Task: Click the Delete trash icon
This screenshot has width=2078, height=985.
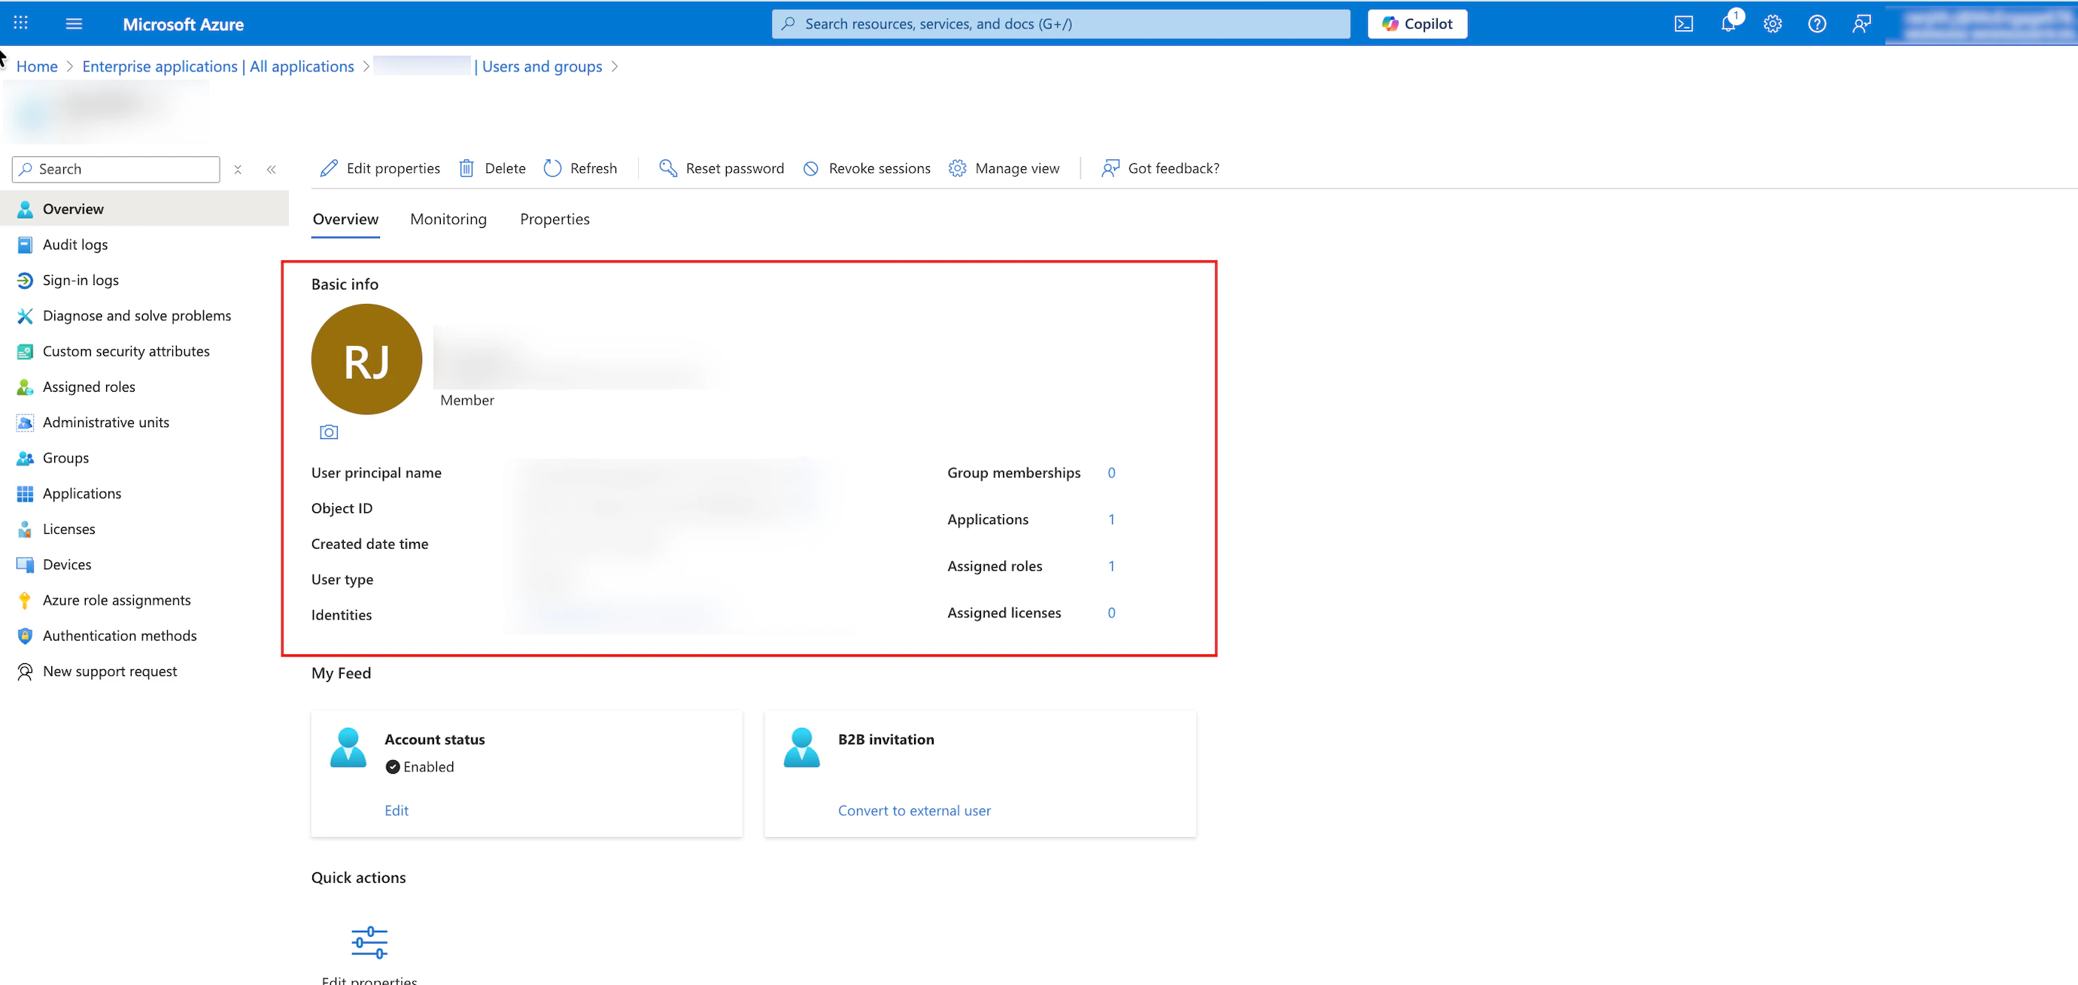Action: 466,168
